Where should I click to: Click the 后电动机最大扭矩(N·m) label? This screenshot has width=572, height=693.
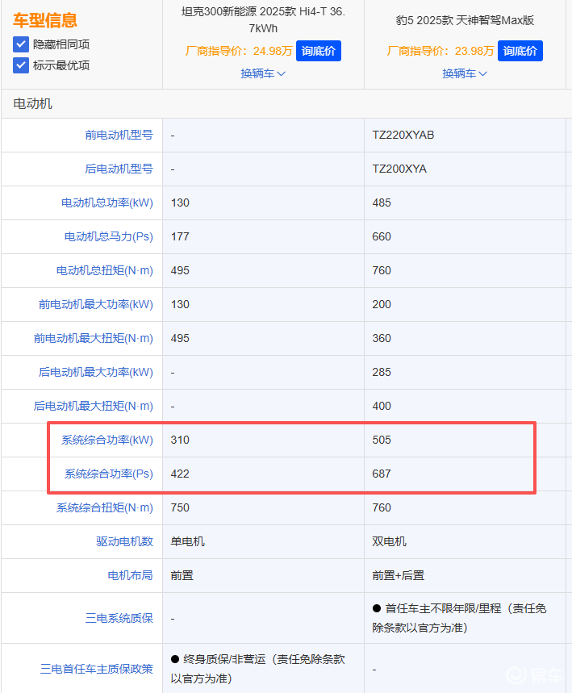pos(94,406)
